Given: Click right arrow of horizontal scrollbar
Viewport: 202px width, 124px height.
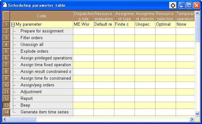Looking at the screenshot, I should click(192, 119).
